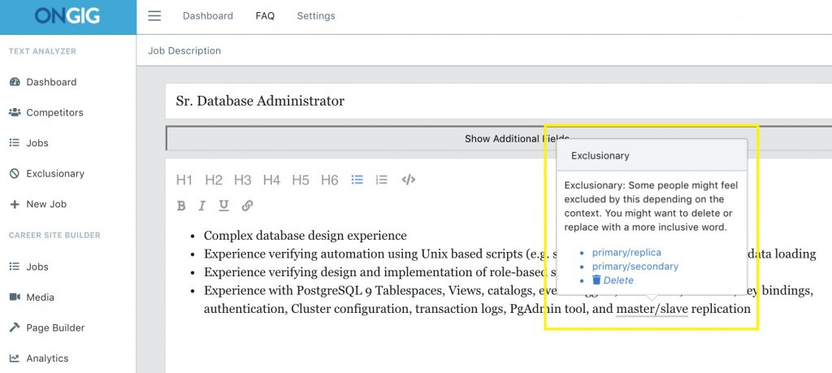Click the CAREER SITE BUILDER section label
The width and height of the screenshot is (832, 373).
coord(54,235)
